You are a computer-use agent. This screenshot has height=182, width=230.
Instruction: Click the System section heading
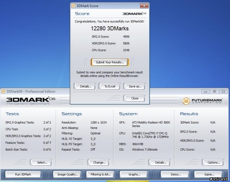coord(128,114)
